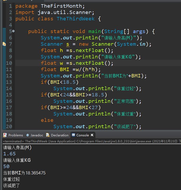Image resolution: width=181 pixels, height=190 pixels.
Task: Click the else keyword on line 19
Action: (47, 120)
